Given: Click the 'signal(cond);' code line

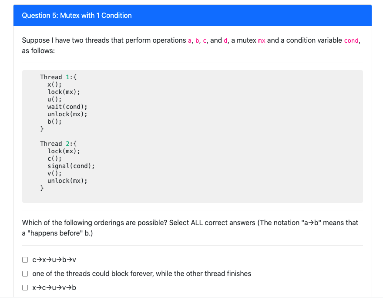Looking at the screenshot, I should [71, 166].
